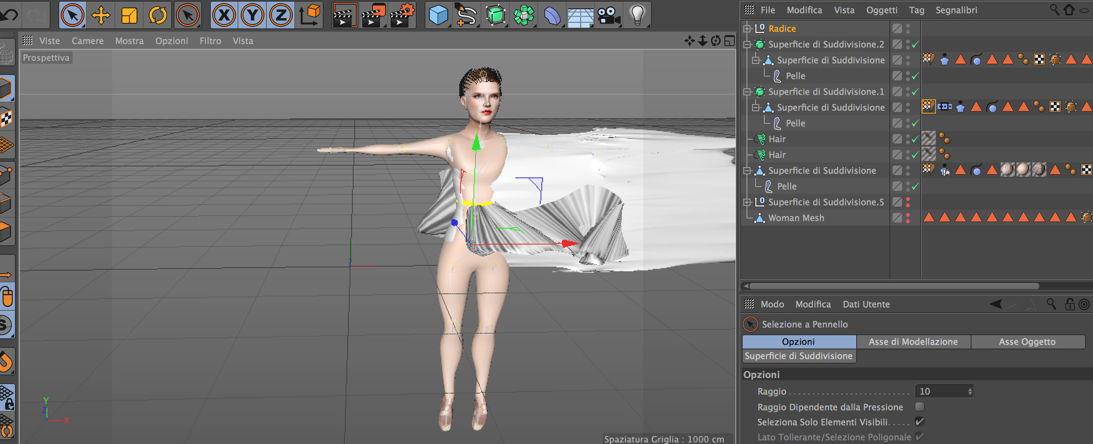Choose the Scale tool

point(129,15)
